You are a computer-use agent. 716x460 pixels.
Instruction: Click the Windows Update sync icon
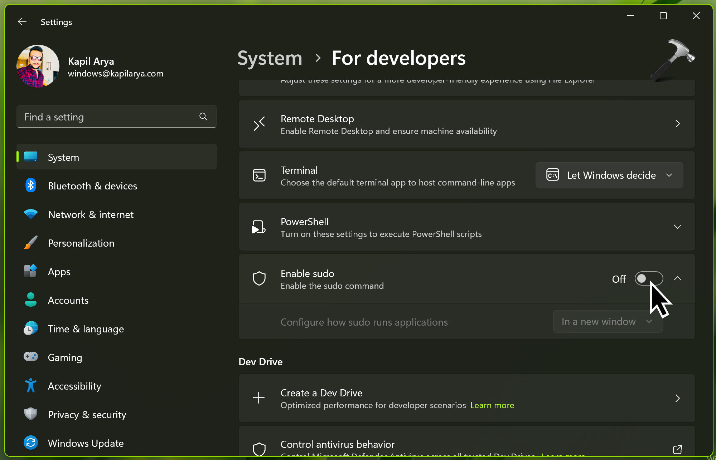(31, 442)
